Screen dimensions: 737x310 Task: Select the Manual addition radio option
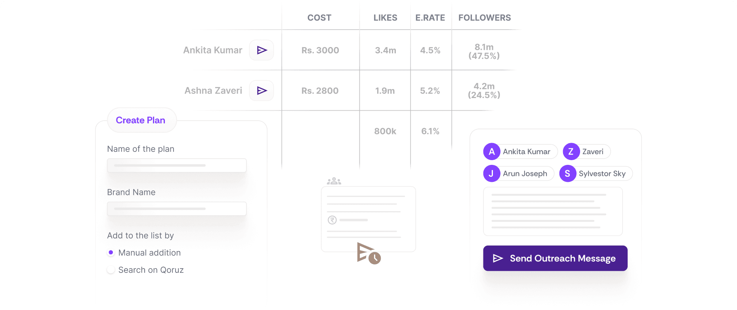[x=111, y=253]
